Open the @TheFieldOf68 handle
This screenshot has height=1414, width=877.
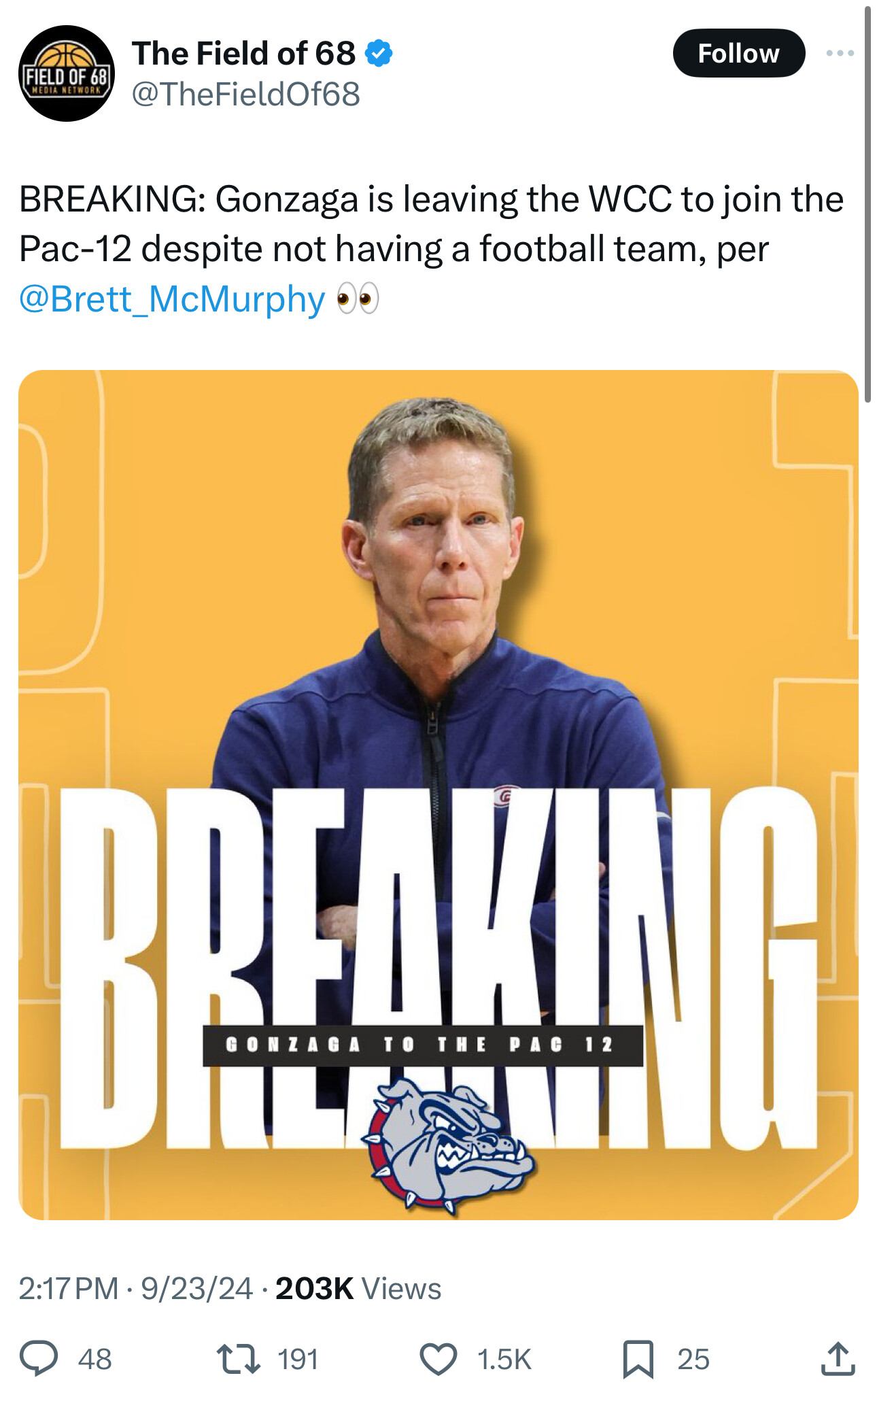pyautogui.click(x=245, y=94)
